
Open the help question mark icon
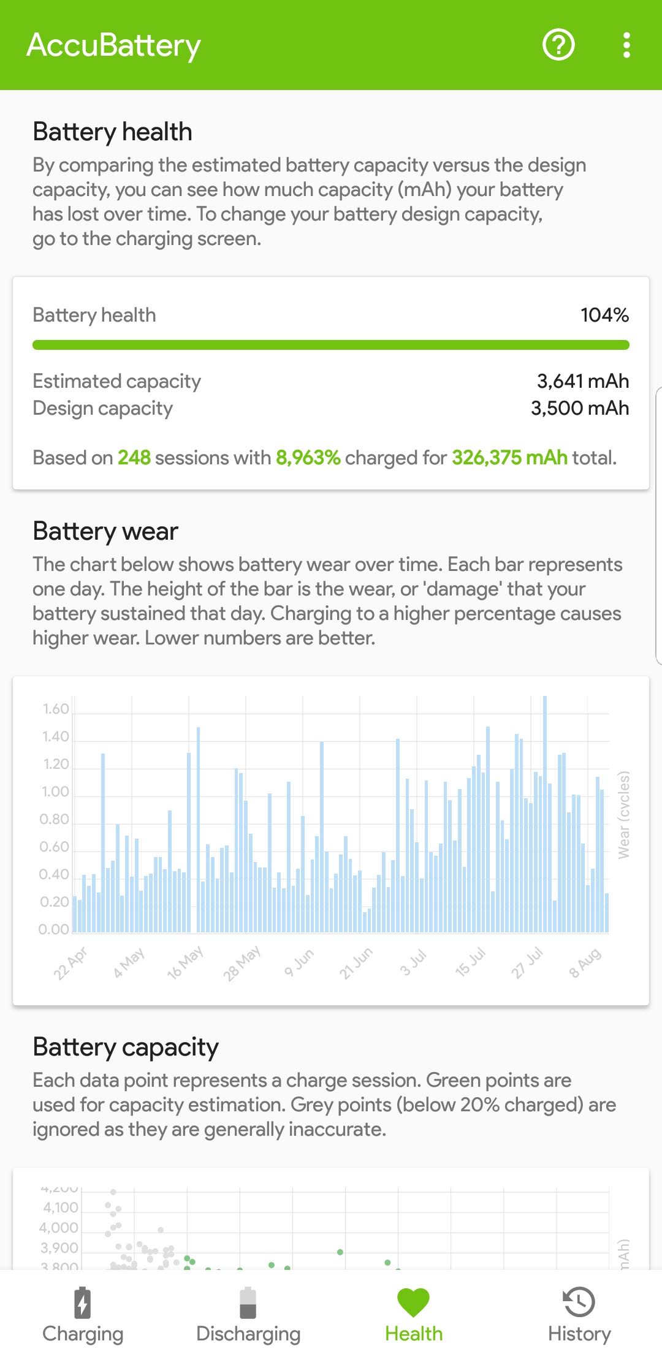coord(558,45)
